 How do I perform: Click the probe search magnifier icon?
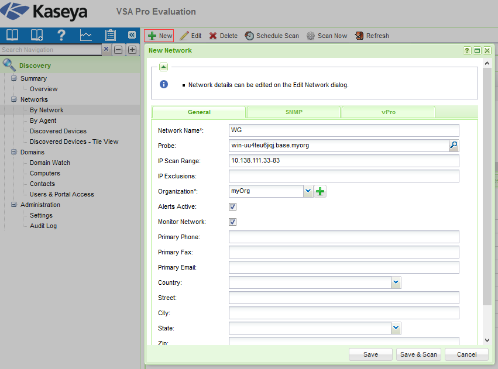454,146
